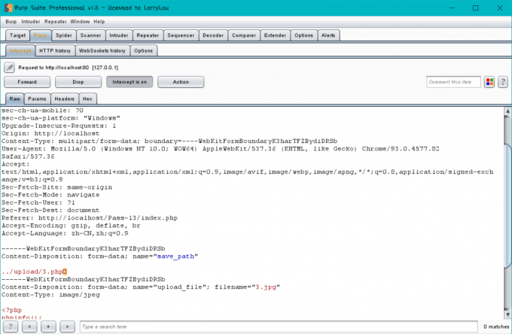Switch to the Hex view tab
This screenshot has width=512, height=334.
coord(87,99)
